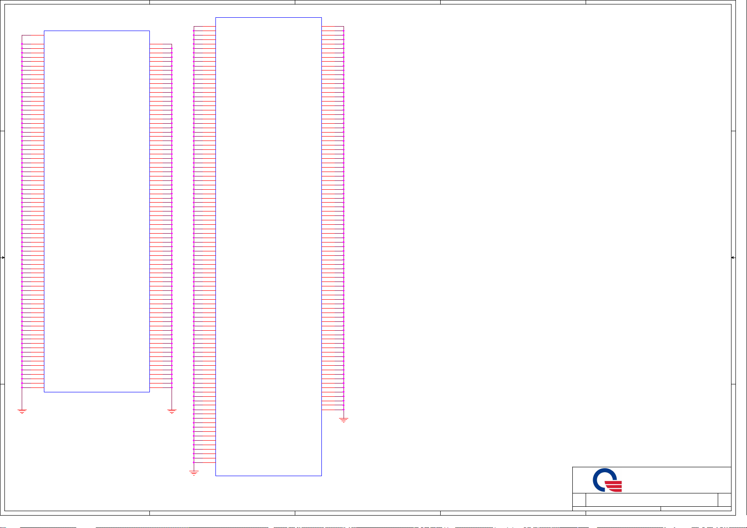Viewport: 747px width, 528px height.
Task: Select ground symbol right of the smaller component
Action: tap(172, 411)
